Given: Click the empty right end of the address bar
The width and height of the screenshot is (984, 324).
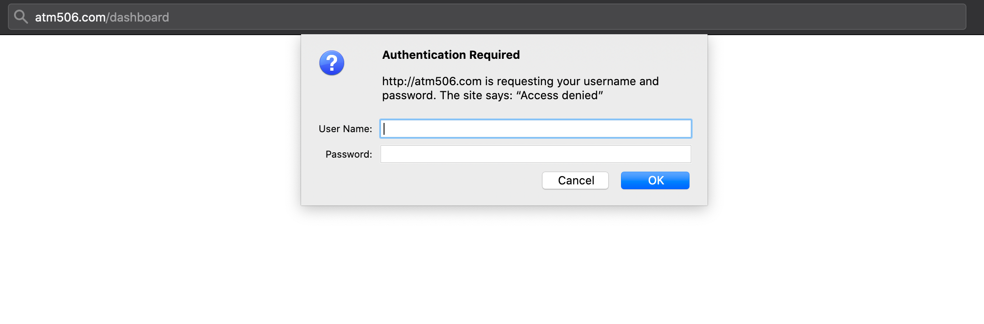Looking at the screenshot, I should 790,17.
